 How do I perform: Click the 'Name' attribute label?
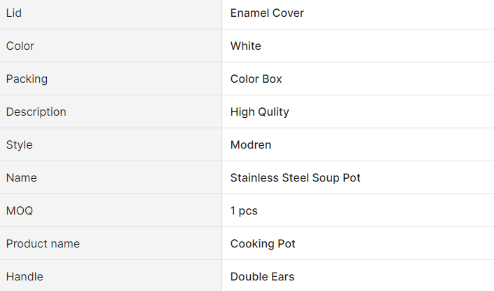coord(22,177)
